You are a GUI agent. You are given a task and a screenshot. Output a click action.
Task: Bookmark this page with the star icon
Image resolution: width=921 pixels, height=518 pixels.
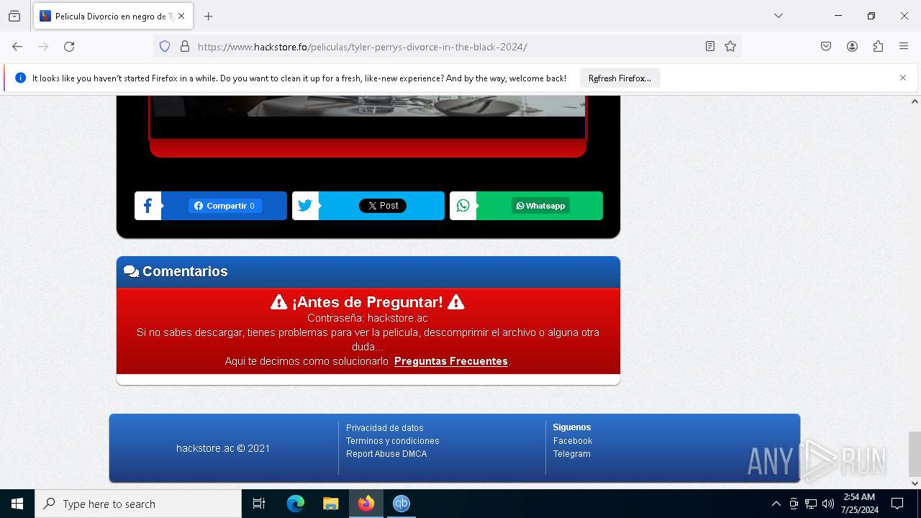click(x=730, y=46)
